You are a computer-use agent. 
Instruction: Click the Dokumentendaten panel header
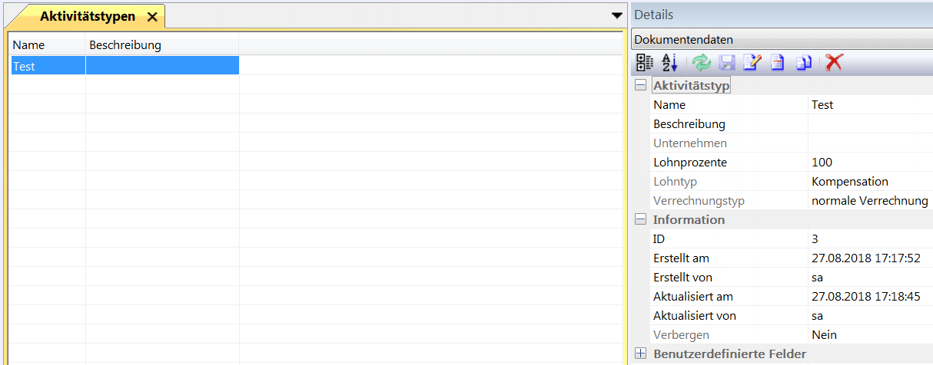[780, 39]
